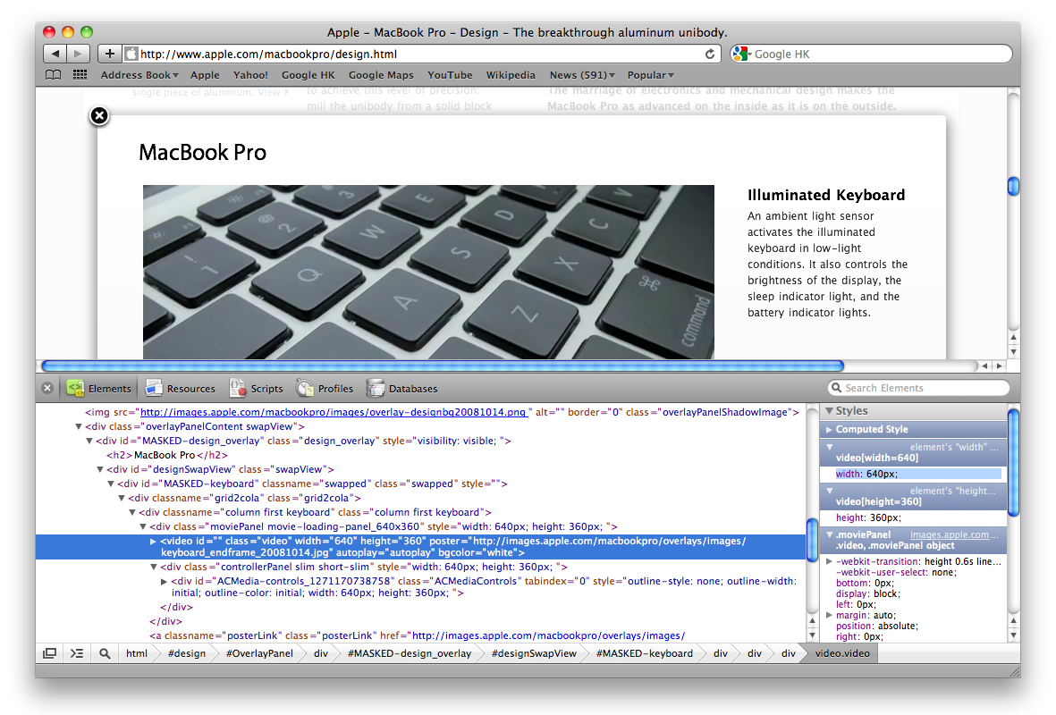Go forward with the Safari forward arrow

tap(78, 54)
